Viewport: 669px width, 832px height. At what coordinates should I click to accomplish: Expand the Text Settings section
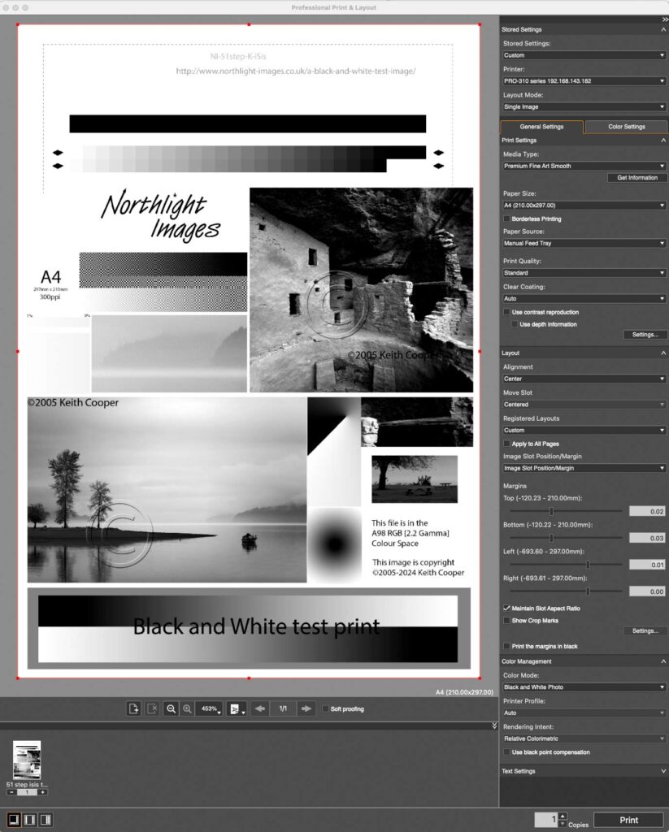point(663,771)
